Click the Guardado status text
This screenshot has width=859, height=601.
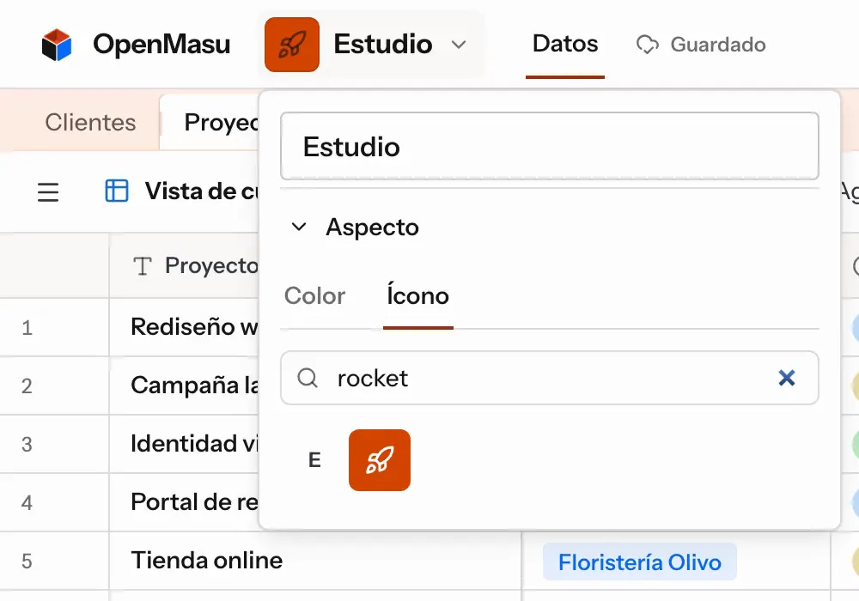pyautogui.click(x=717, y=45)
